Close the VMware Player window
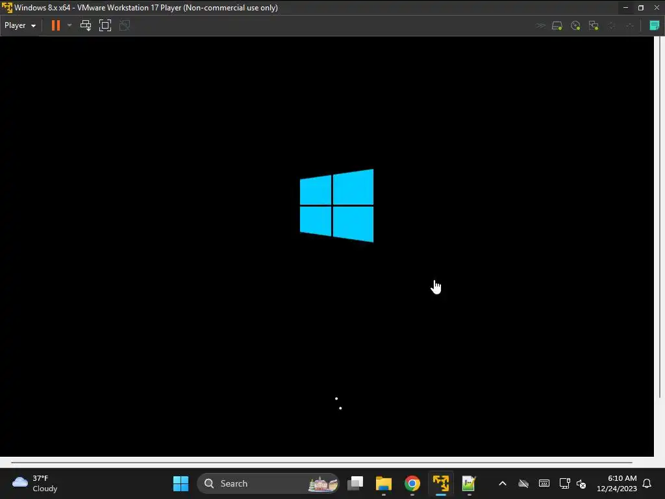 [x=657, y=8]
